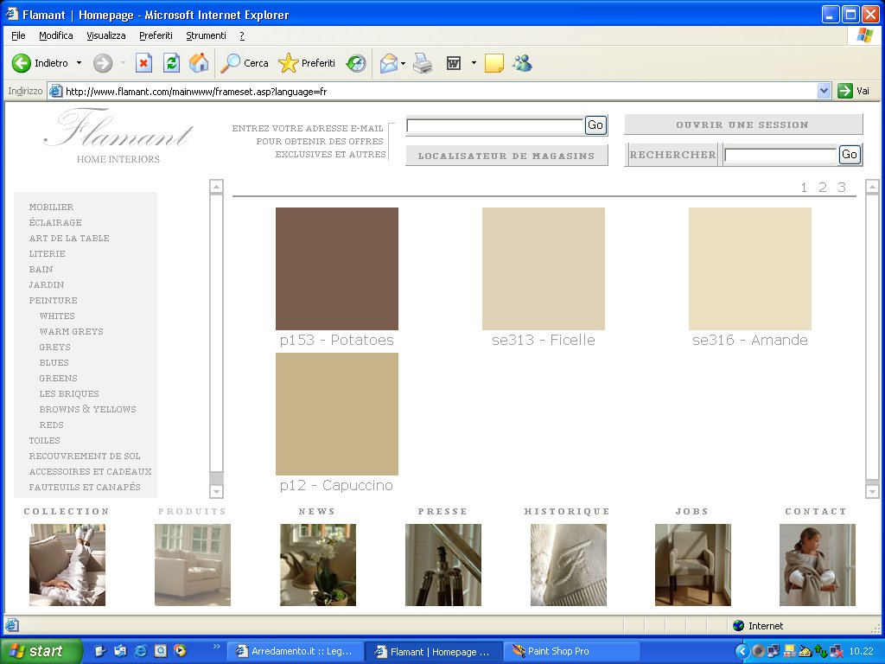Screen dimensions: 885x664
Task: Click the page icon in the address bar
Action: click(55, 91)
